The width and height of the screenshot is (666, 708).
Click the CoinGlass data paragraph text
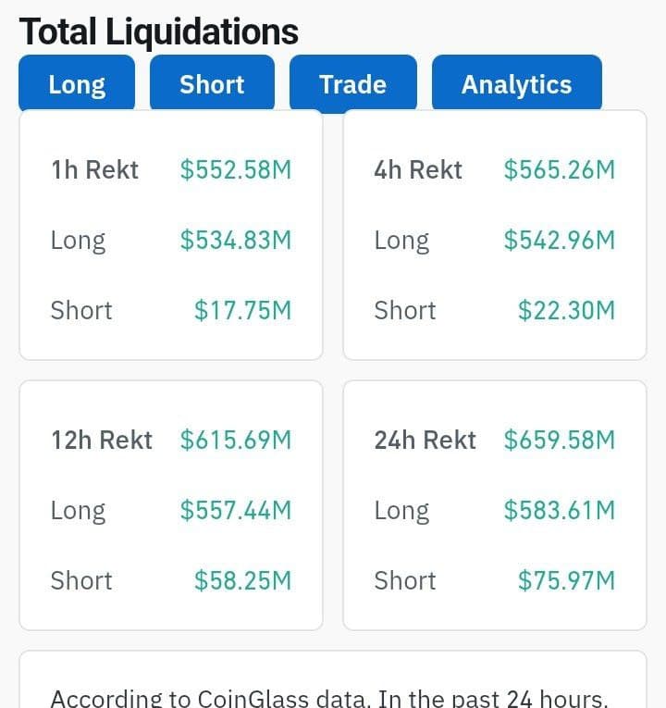pyautogui.click(x=328, y=697)
